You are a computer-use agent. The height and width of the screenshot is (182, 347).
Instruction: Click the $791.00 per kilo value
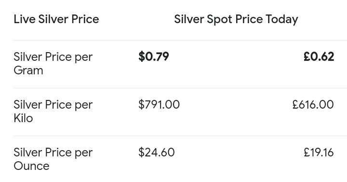point(159,104)
